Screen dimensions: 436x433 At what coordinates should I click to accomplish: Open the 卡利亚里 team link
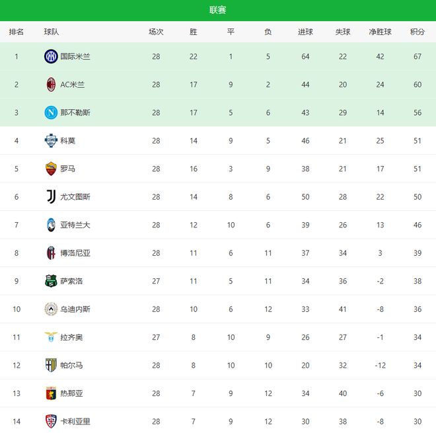point(75,421)
